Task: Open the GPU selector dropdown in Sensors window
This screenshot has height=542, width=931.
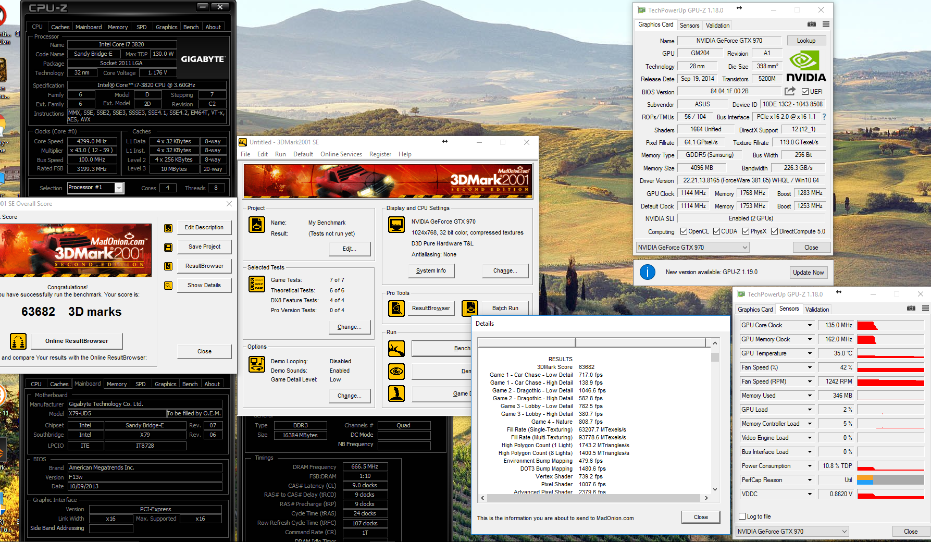Action: click(x=792, y=532)
